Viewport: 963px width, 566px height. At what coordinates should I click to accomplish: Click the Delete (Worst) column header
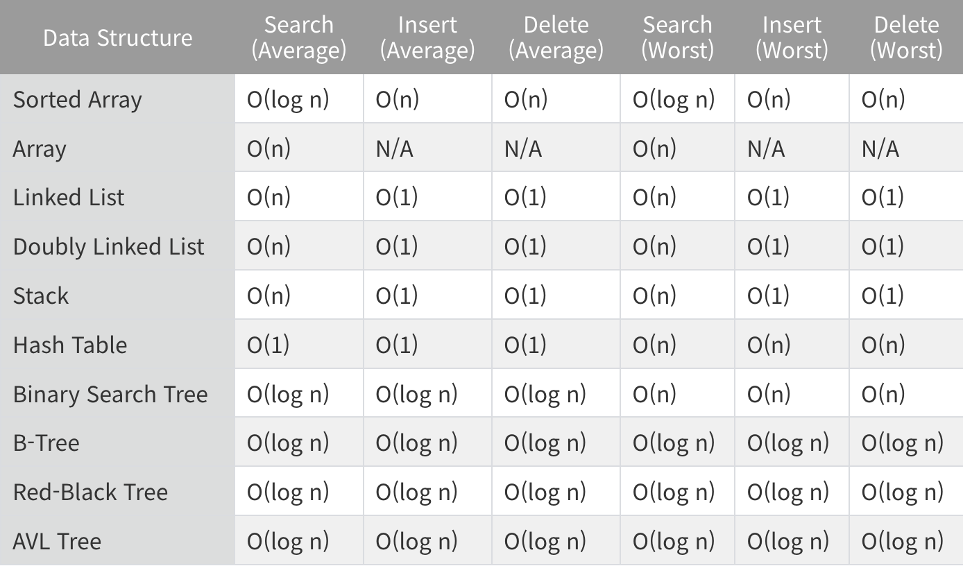906,37
